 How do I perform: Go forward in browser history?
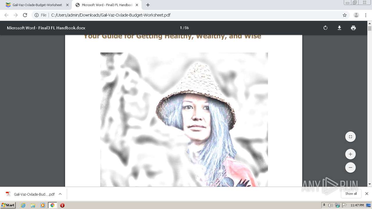pyautogui.click(x=16, y=15)
